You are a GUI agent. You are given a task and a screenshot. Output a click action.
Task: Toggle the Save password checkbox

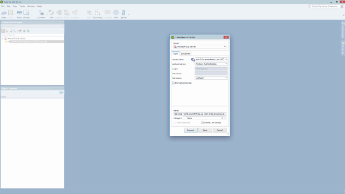pos(175,122)
